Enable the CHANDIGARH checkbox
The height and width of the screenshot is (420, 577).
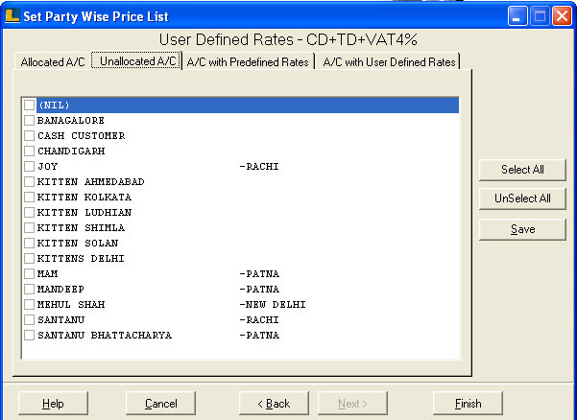(x=29, y=151)
